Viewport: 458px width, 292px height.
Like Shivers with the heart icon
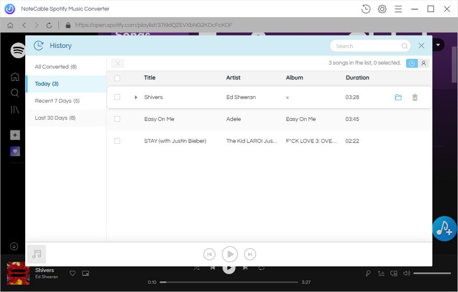73,273
